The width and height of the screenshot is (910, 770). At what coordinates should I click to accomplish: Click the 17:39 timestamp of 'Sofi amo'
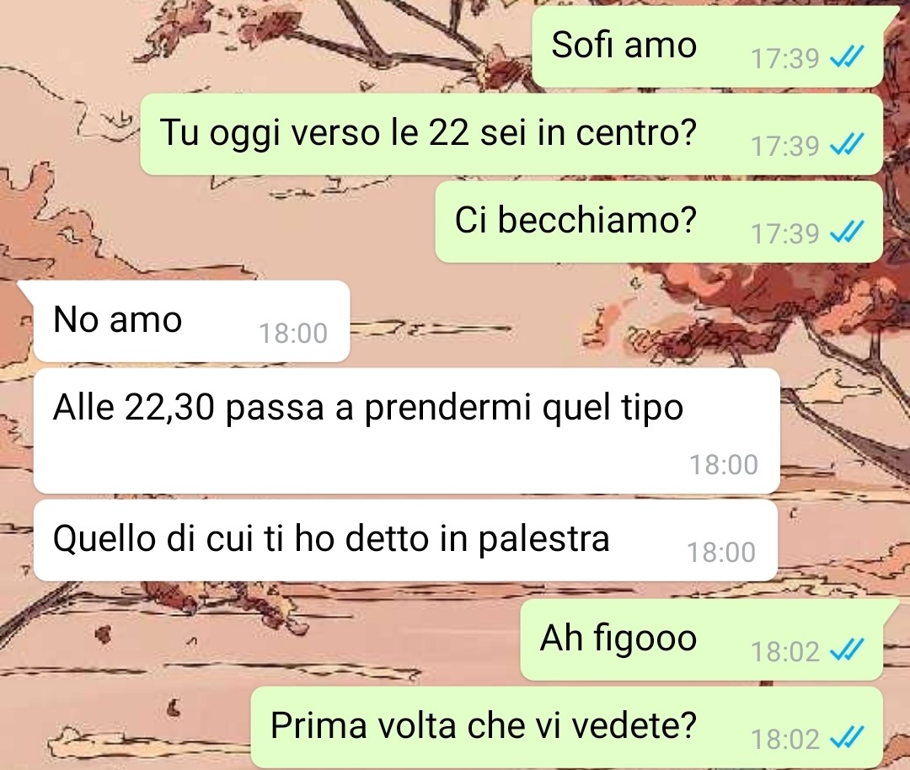pos(785,59)
